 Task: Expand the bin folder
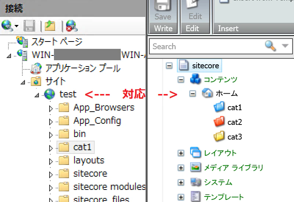coord(51,135)
